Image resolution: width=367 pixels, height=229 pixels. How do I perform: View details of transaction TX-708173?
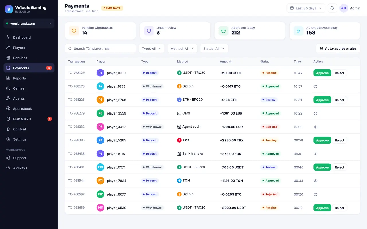pos(315,86)
